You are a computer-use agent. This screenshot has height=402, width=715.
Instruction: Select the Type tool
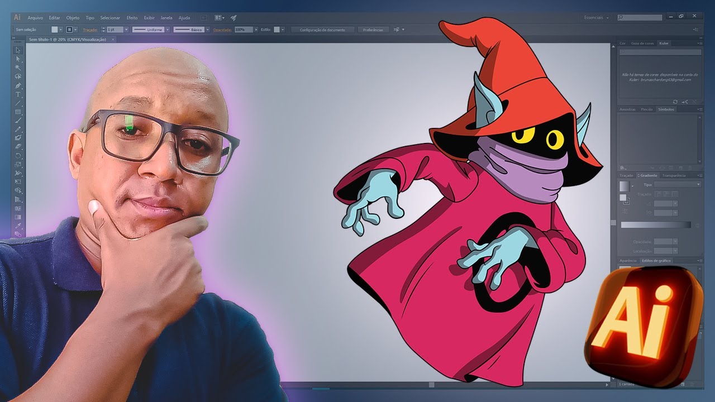coord(18,94)
